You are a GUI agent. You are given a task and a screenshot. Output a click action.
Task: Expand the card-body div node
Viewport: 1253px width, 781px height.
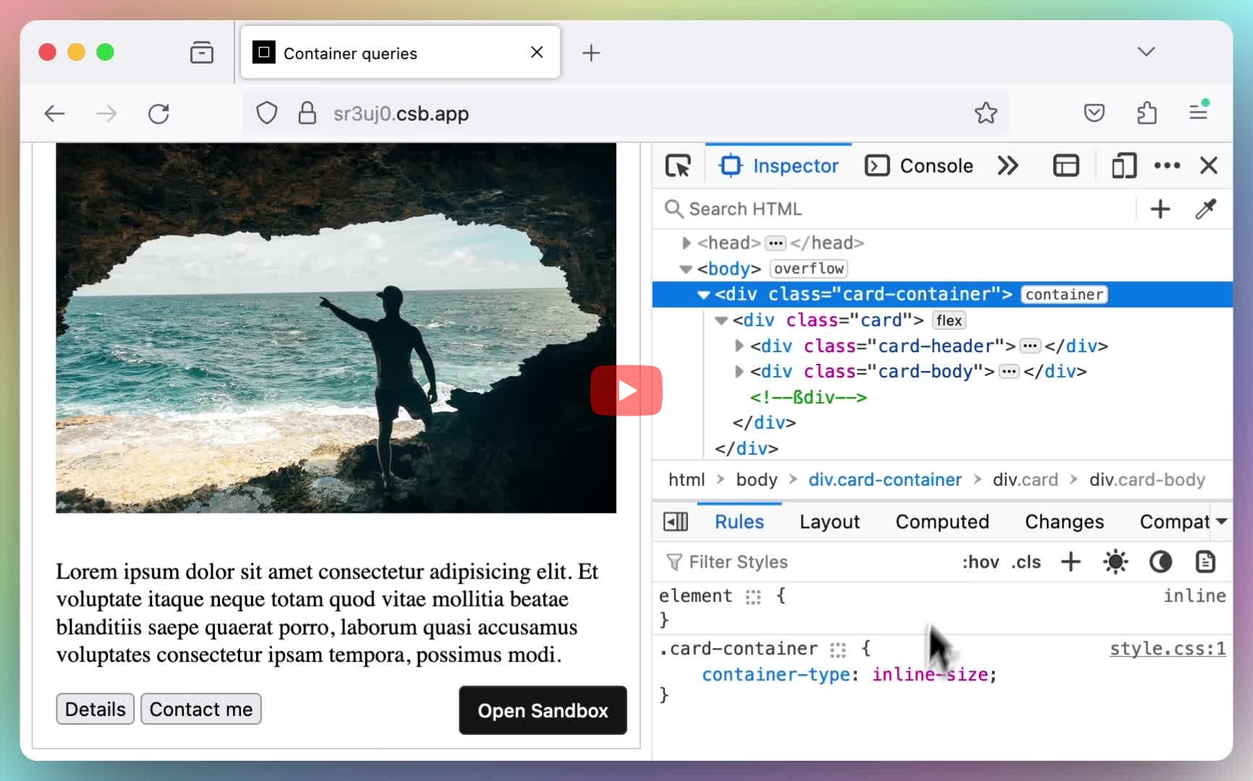(x=739, y=372)
